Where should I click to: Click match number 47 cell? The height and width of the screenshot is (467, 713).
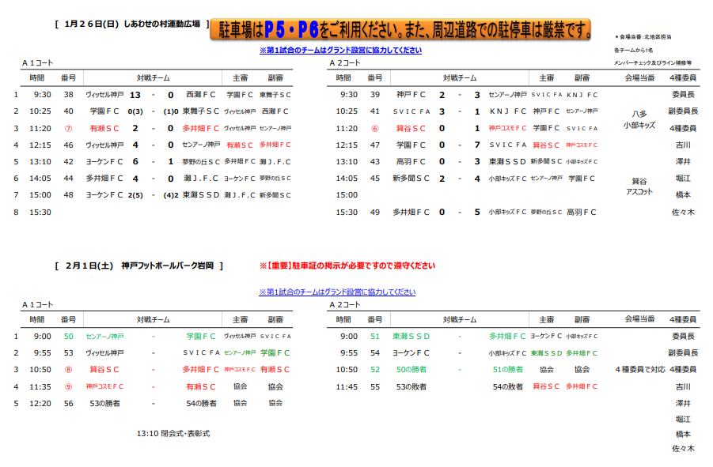tap(374, 145)
